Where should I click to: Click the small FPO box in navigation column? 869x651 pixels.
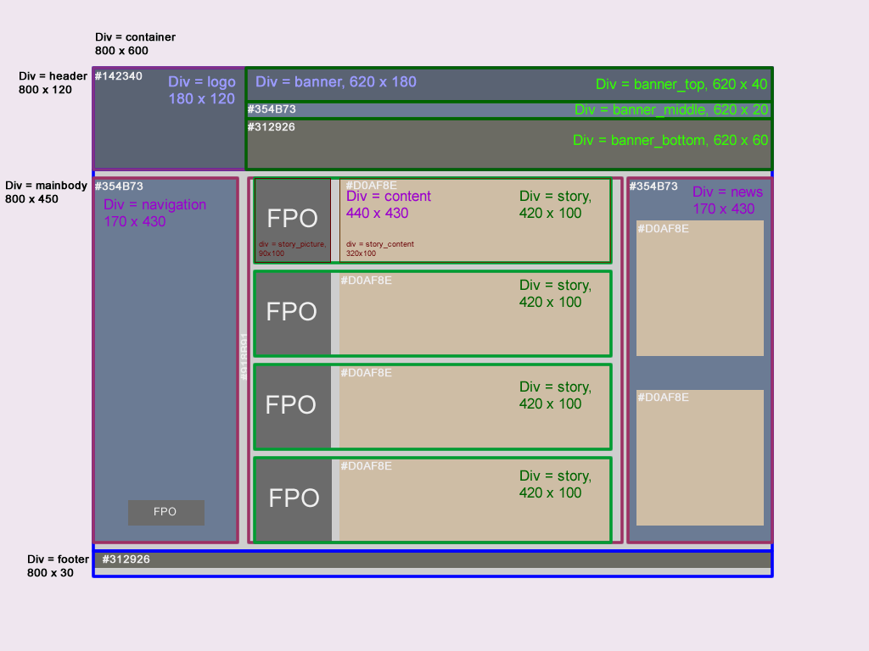pos(166,513)
